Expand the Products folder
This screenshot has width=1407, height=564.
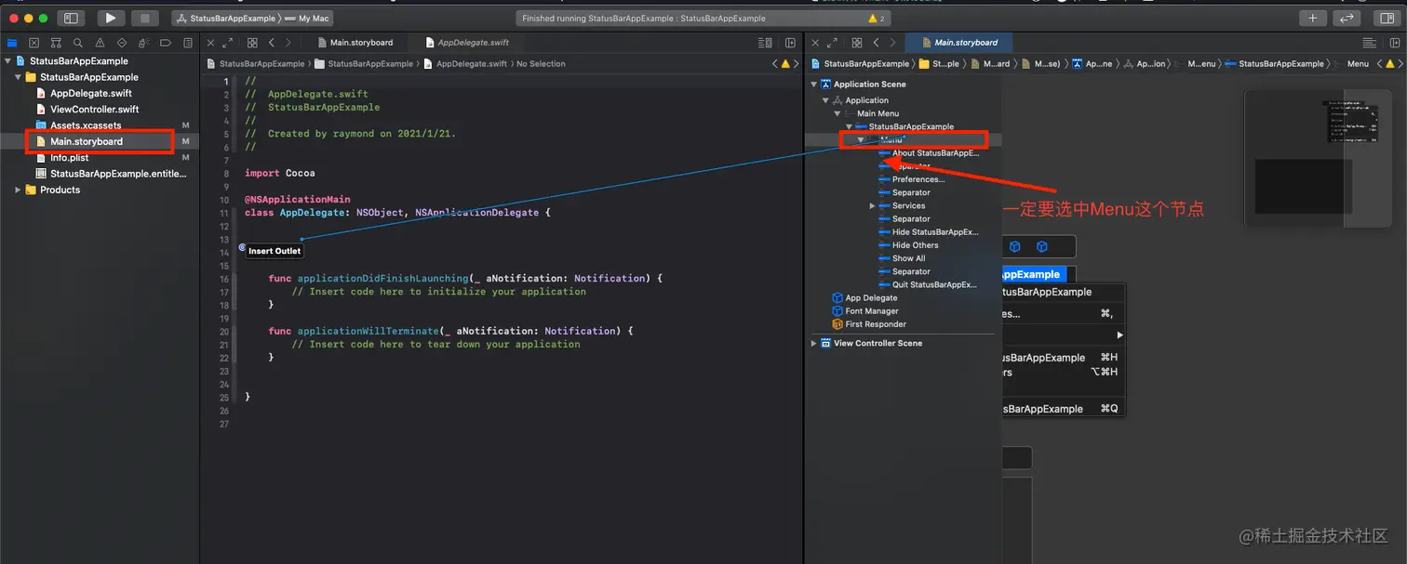(x=19, y=190)
